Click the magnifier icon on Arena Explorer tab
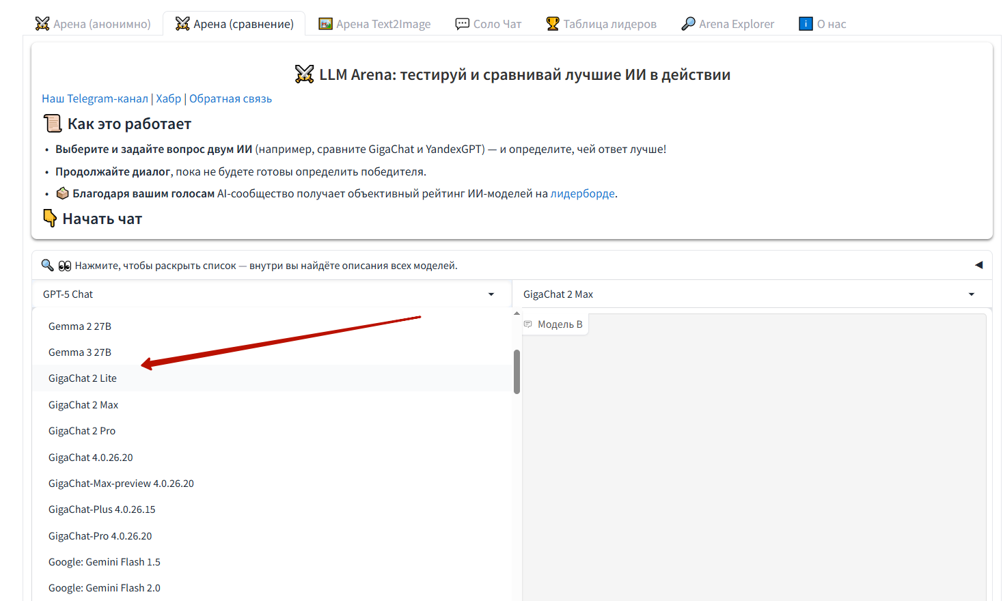Viewport: 1003px width, 601px height. coord(688,24)
